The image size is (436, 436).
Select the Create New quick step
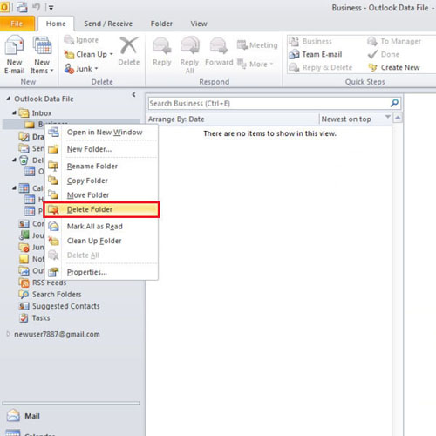point(394,67)
